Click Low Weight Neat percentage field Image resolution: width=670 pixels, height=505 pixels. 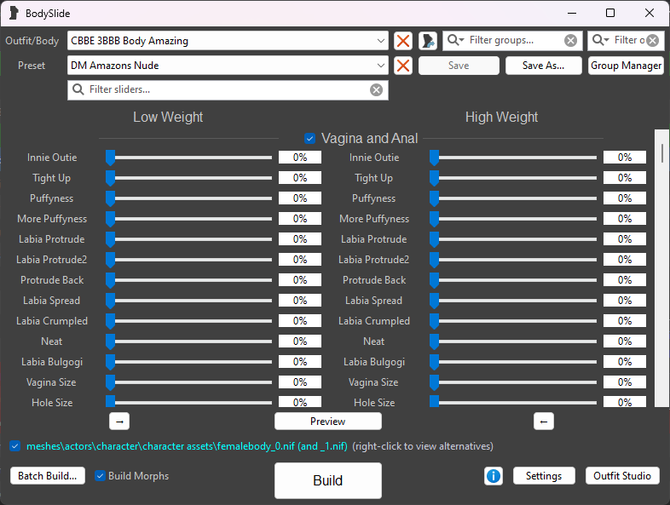tap(300, 341)
